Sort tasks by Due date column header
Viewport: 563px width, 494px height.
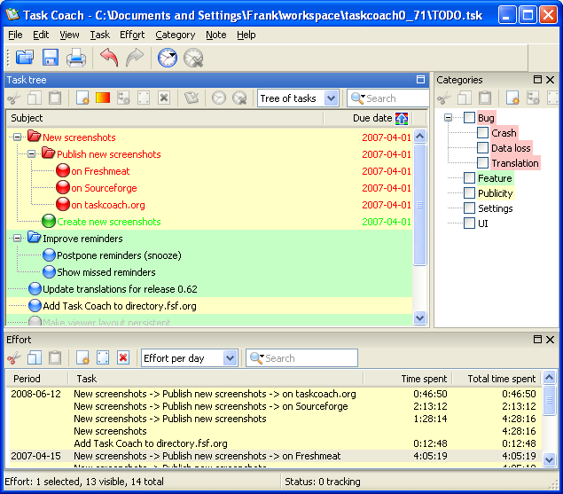[x=371, y=118]
